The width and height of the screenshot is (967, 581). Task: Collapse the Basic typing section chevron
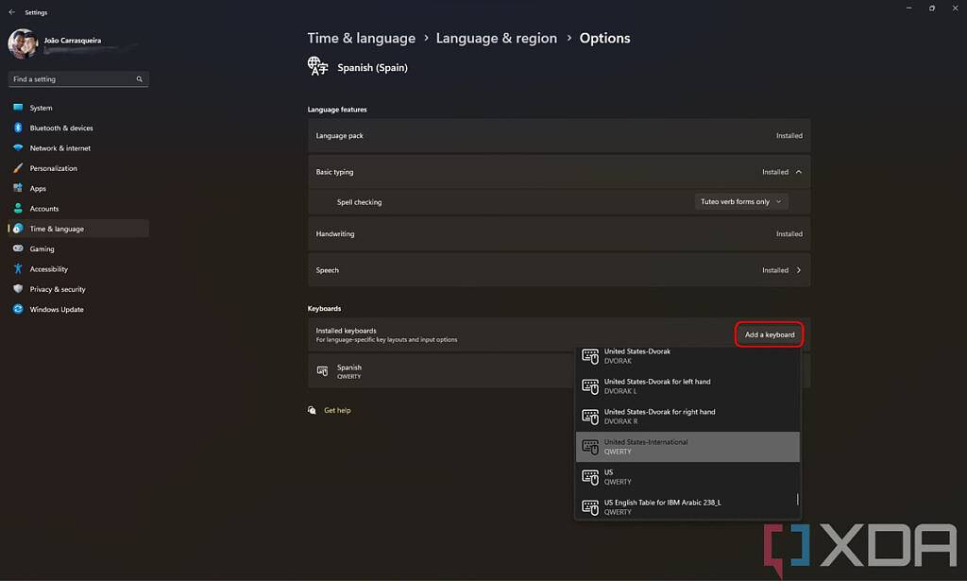(799, 172)
